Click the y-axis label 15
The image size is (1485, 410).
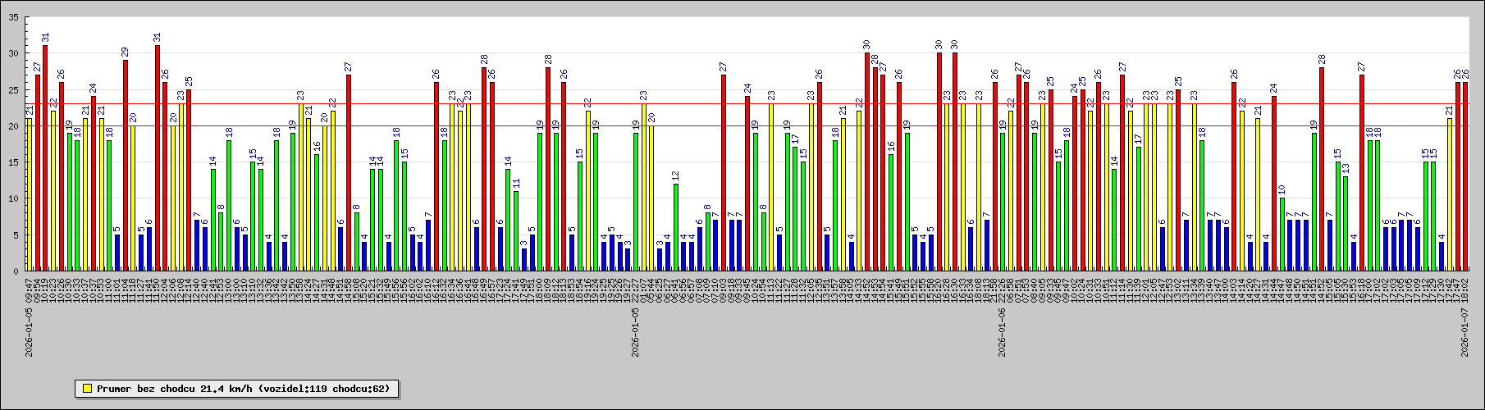[x=14, y=162]
